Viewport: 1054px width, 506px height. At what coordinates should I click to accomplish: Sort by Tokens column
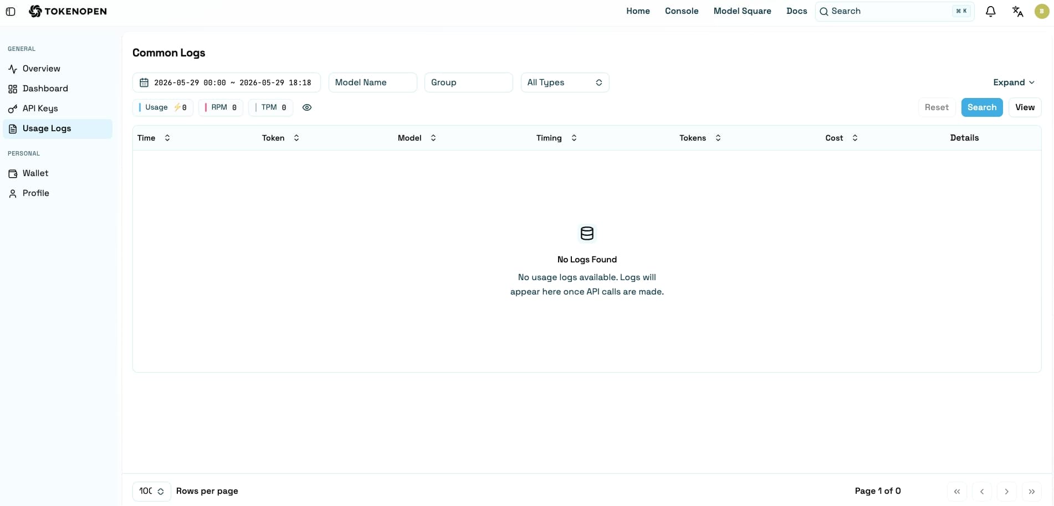click(x=700, y=138)
